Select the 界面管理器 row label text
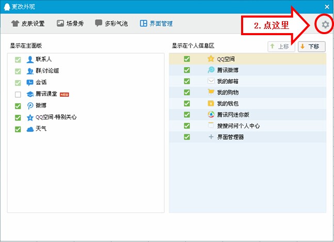This screenshot has height=242, width=334. coord(230,137)
